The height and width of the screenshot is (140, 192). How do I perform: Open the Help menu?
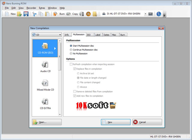coord(62,8)
